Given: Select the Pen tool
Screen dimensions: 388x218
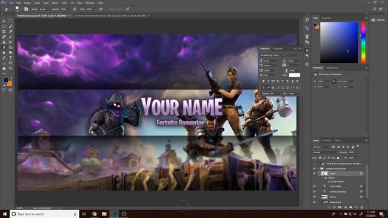Looking at the screenshot, I should click(4, 58).
